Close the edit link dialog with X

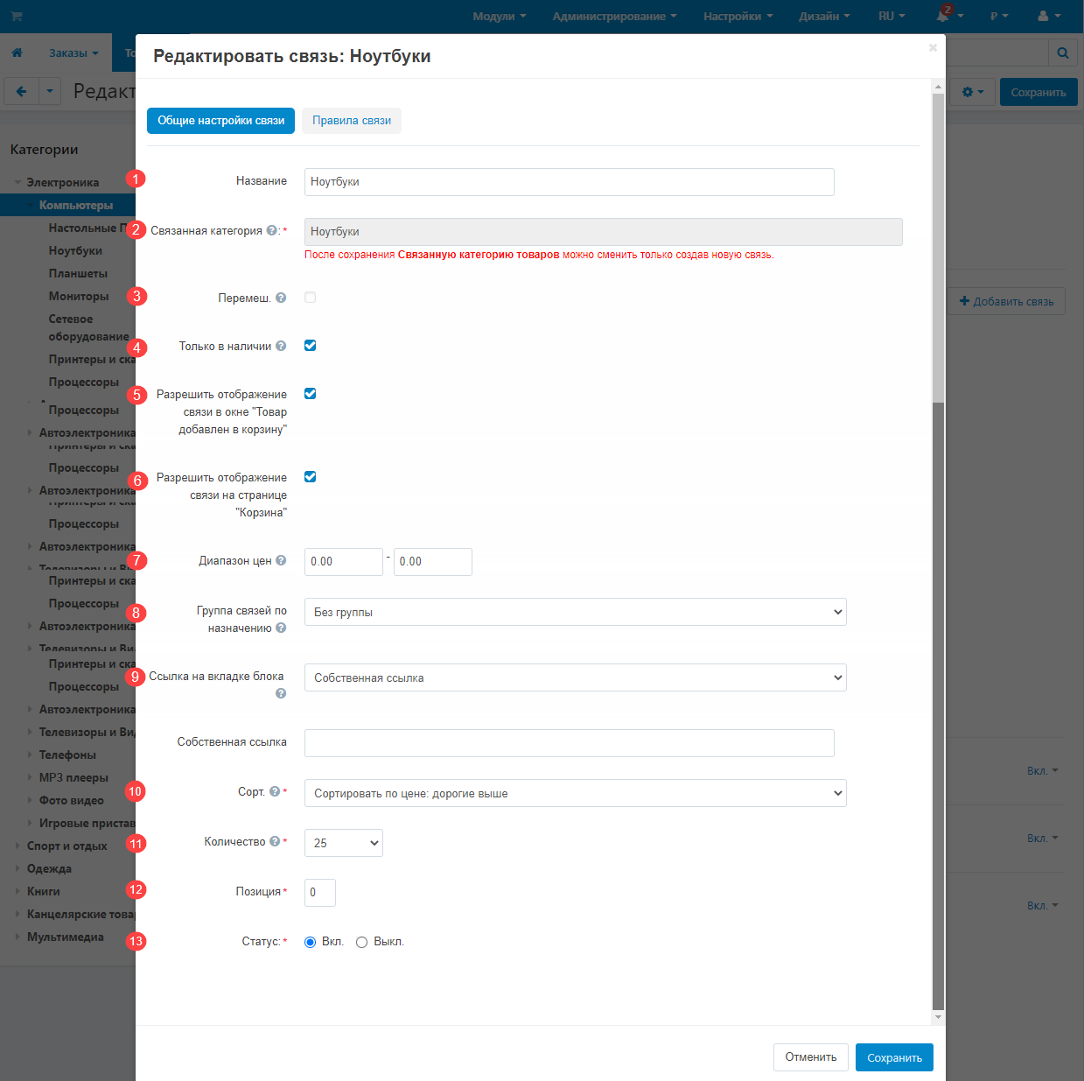tap(933, 48)
